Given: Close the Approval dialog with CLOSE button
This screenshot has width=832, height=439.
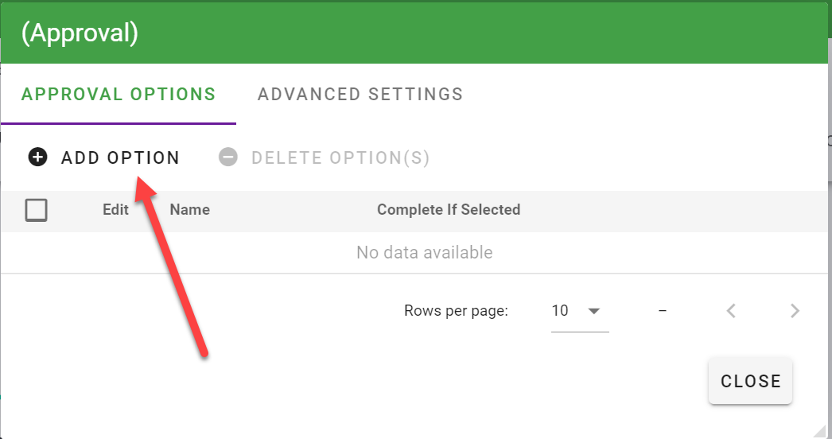Looking at the screenshot, I should [x=750, y=382].
